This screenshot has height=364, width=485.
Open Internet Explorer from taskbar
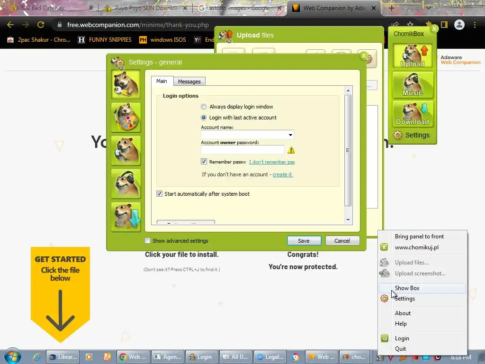point(36,357)
